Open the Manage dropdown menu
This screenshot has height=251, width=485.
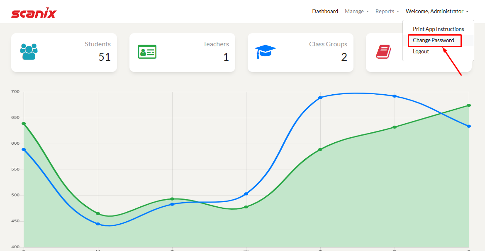click(x=356, y=12)
